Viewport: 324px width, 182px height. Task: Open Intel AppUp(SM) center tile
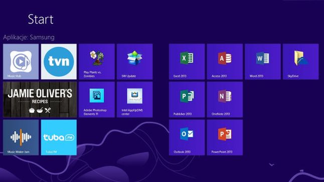pos(135,100)
